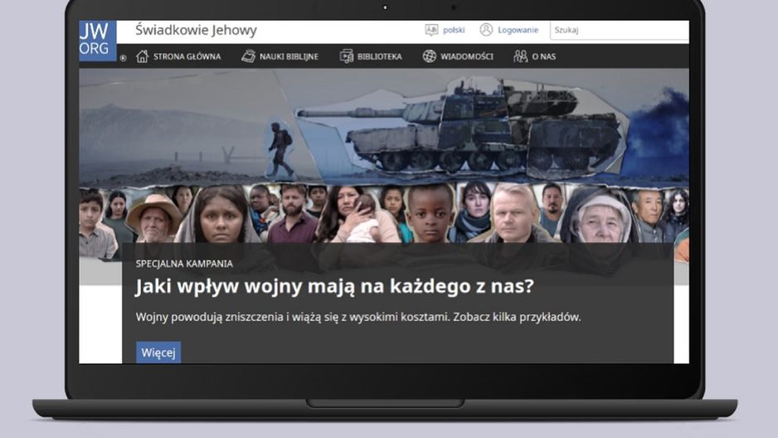Open the Biblioteka menu item

[380, 56]
